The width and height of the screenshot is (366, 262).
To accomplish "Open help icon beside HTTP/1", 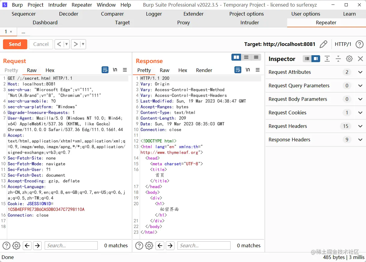I will click(x=359, y=44).
